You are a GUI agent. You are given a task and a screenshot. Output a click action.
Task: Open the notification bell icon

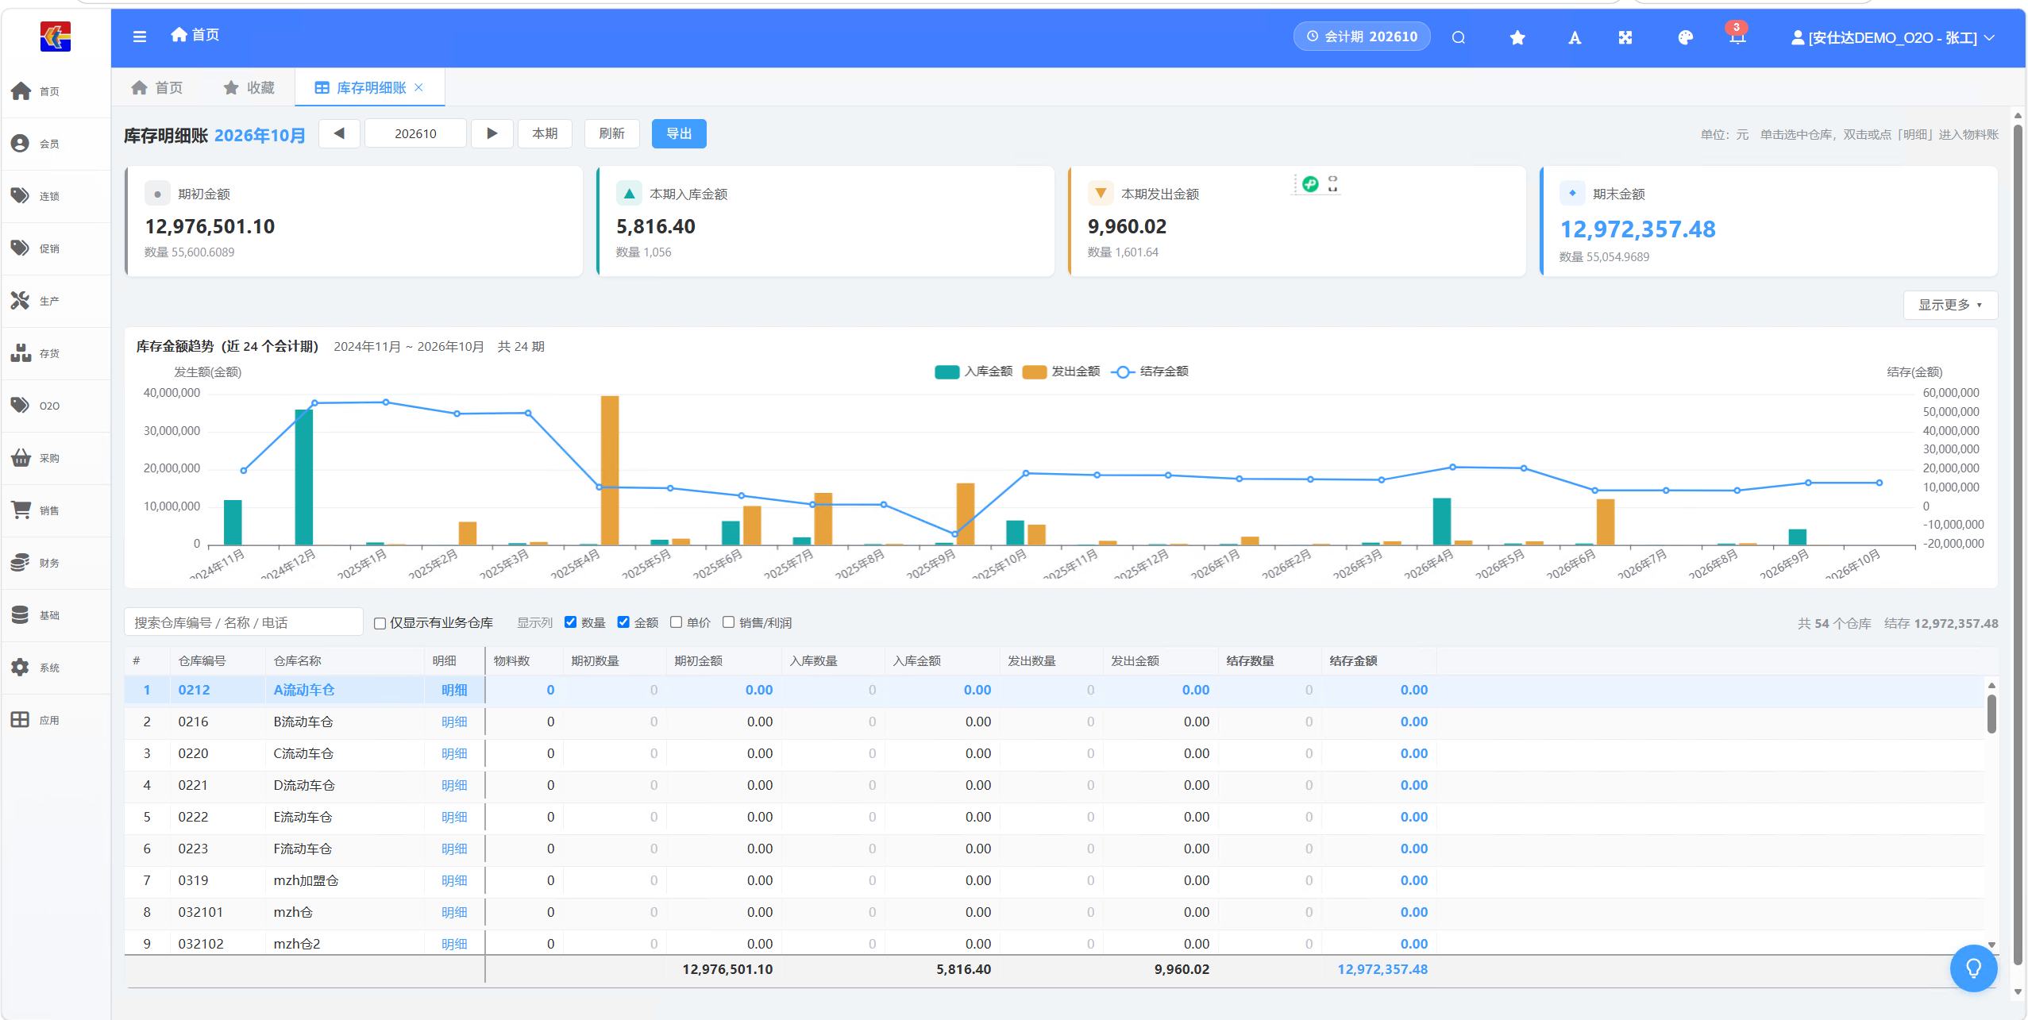coord(1737,38)
